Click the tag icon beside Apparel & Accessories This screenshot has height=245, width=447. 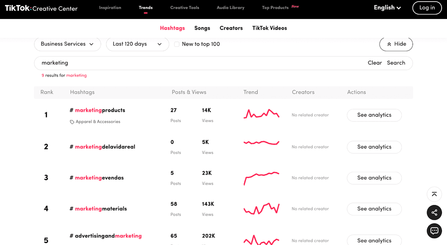click(72, 122)
